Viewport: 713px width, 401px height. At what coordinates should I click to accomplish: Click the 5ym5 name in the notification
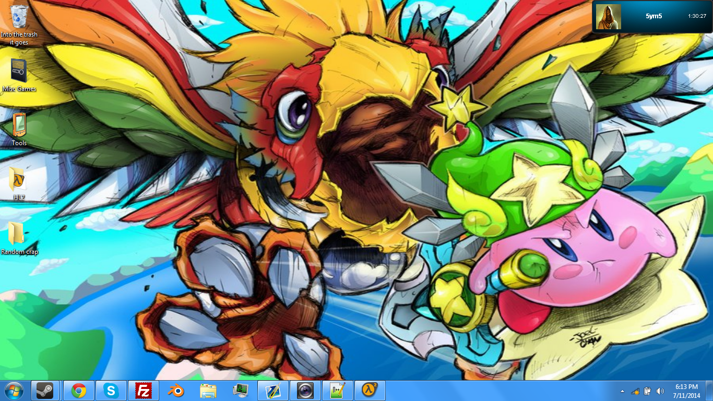pyautogui.click(x=653, y=16)
